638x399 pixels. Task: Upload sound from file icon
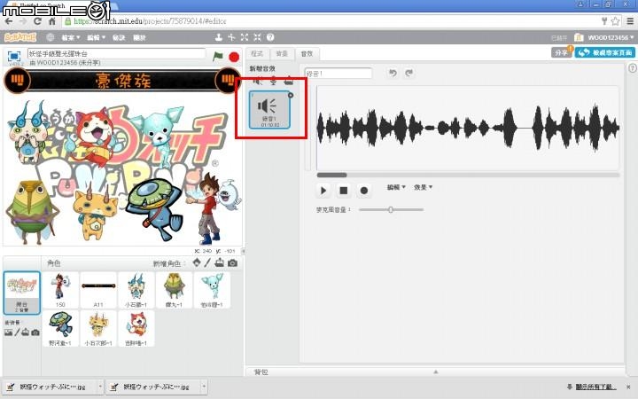click(289, 81)
